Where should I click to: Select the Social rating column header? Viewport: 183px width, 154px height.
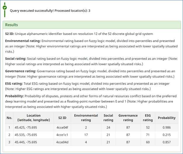(x=108, y=118)
